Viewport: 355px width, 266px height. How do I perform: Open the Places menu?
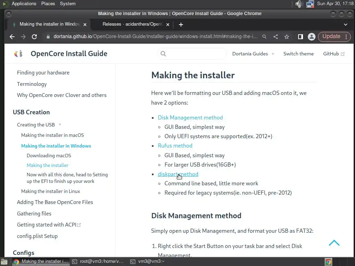(x=48, y=4)
